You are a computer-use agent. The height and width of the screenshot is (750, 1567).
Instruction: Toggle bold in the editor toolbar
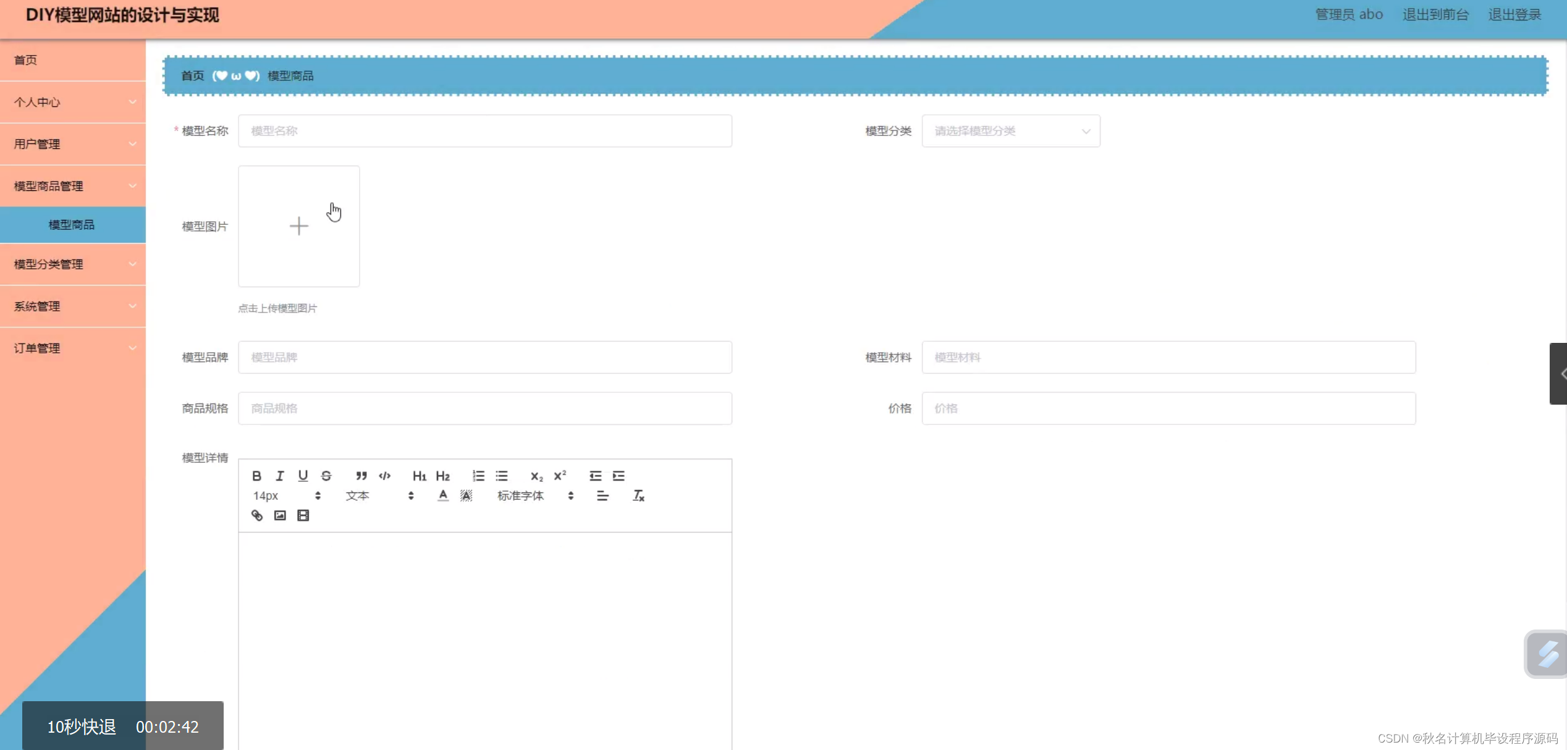(x=256, y=476)
